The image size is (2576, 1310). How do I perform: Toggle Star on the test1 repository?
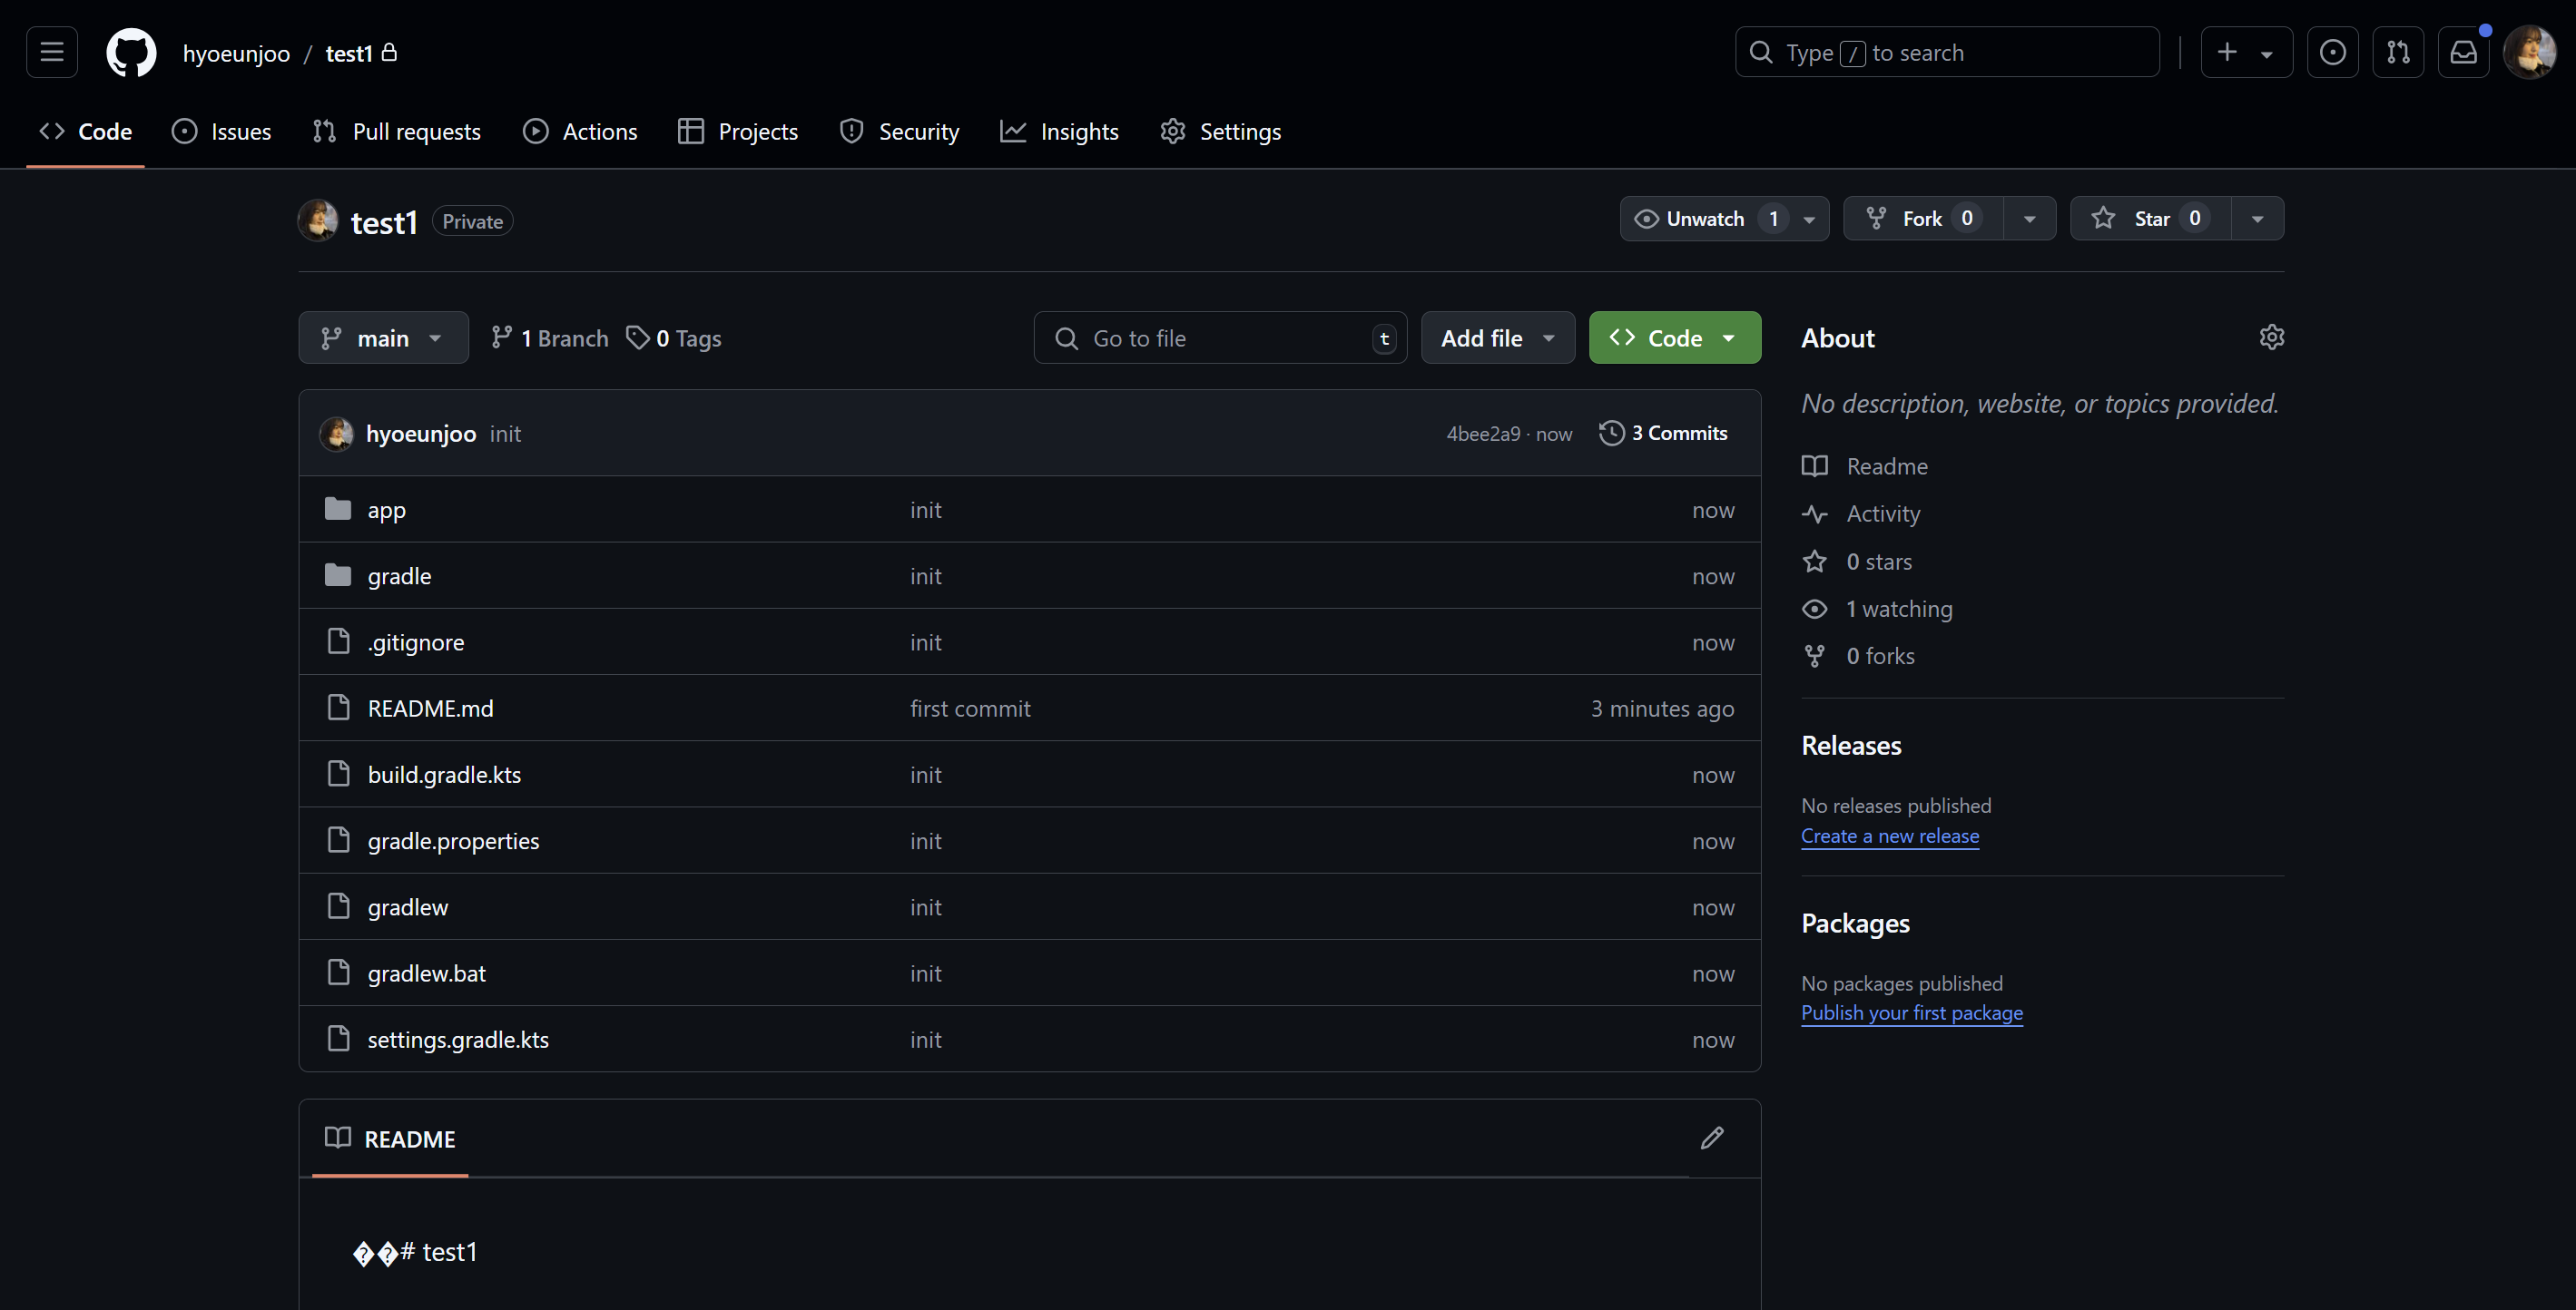pyautogui.click(x=2150, y=219)
